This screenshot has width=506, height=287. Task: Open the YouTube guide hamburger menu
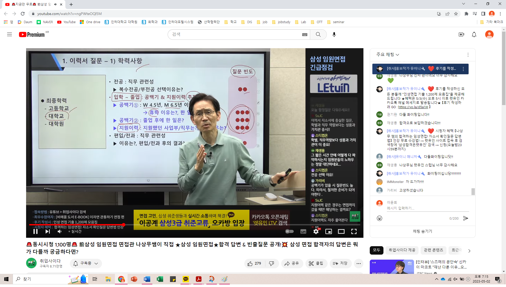tap(9, 34)
